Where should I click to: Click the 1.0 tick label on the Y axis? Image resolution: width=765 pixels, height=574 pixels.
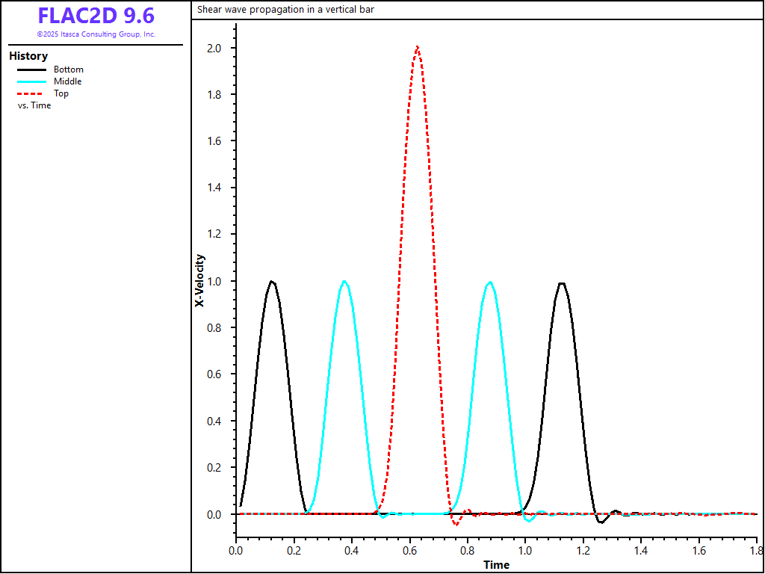point(218,281)
